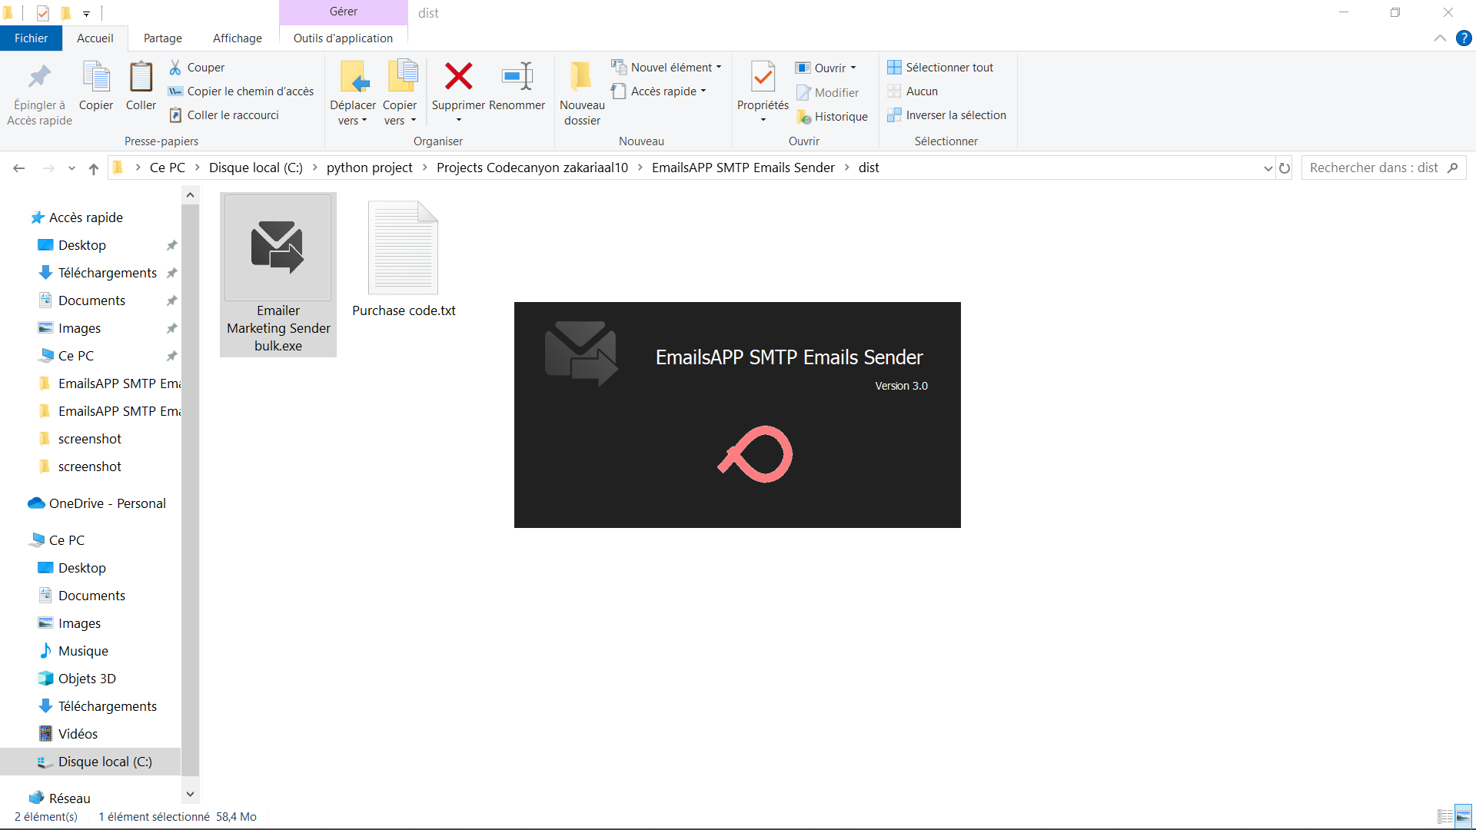Click the Rechercher dans dist search field

[x=1372, y=168]
